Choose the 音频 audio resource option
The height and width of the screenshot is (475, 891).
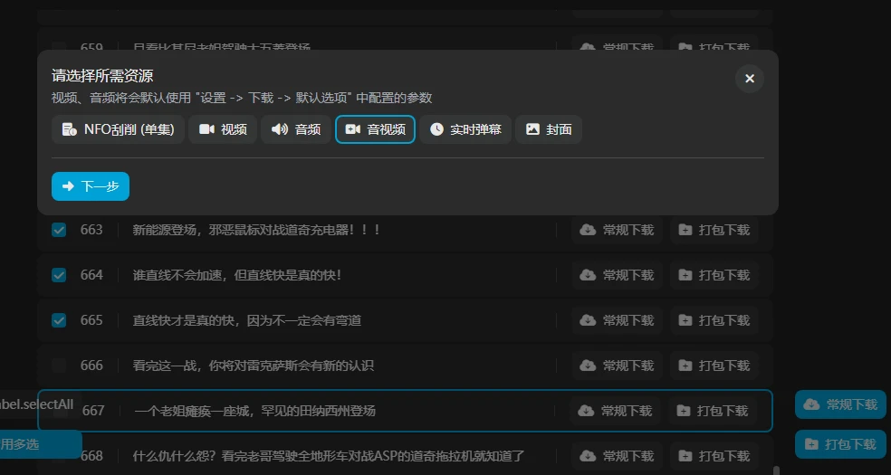296,129
